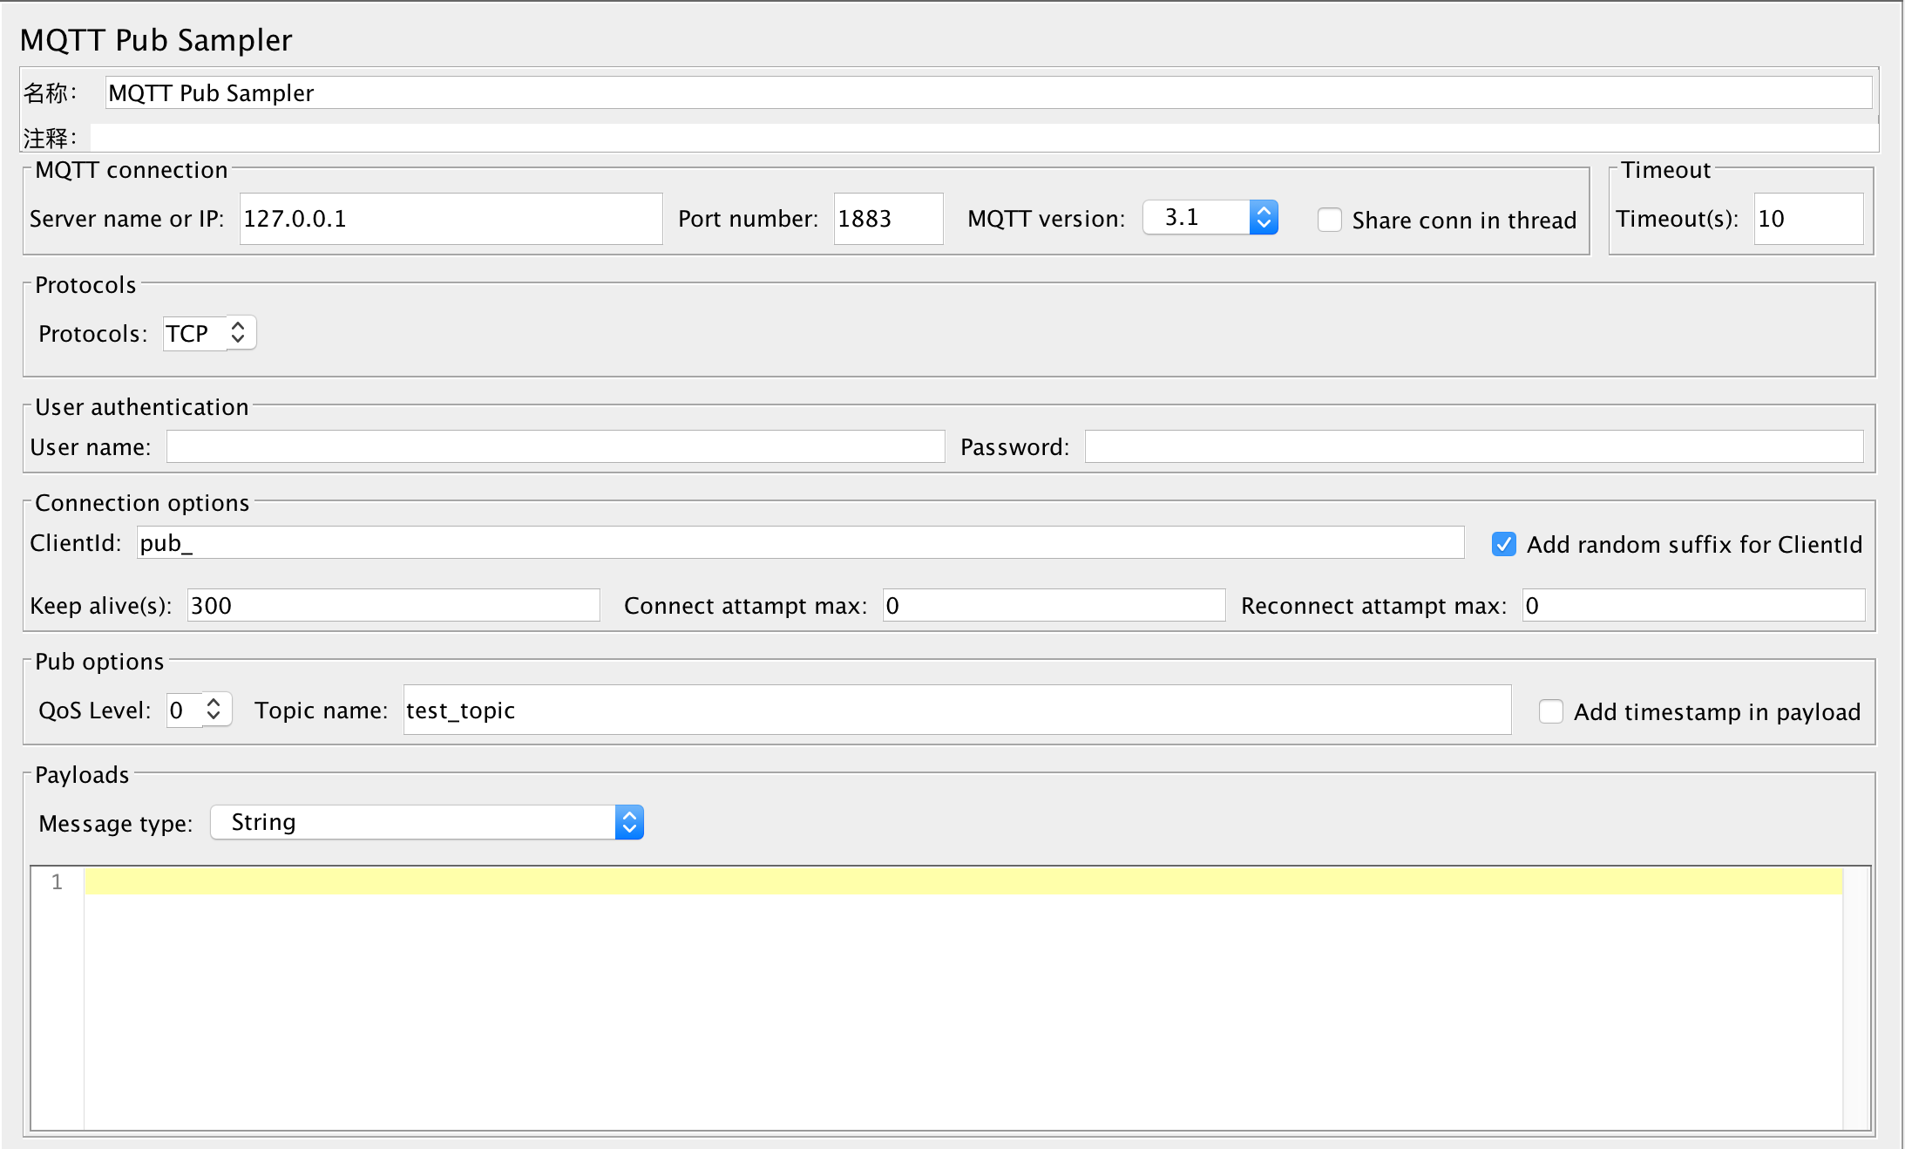Viewport: 1905px width, 1149px height.
Task: Click the Server name or IP field
Action: coord(451,219)
